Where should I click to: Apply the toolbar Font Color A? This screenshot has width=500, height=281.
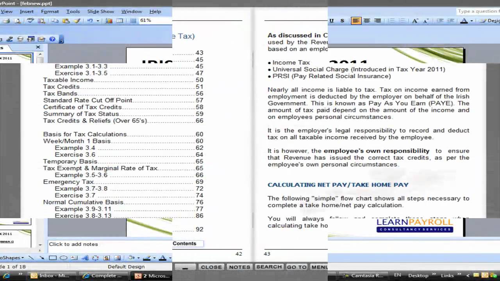pyautogui.click(x=464, y=21)
